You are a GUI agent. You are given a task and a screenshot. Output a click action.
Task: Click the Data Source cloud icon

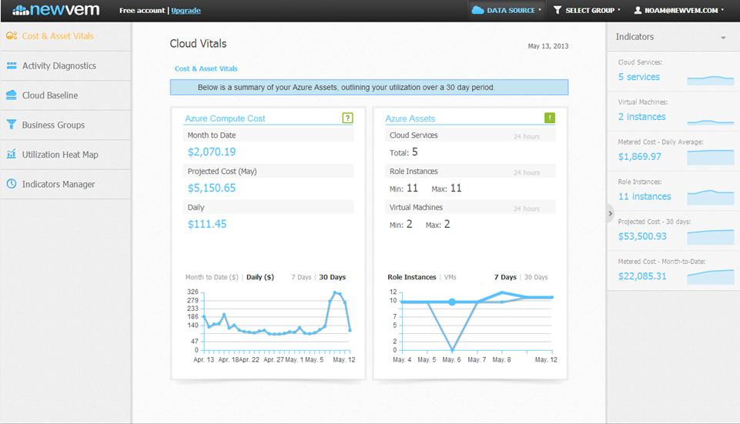coord(477,10)
